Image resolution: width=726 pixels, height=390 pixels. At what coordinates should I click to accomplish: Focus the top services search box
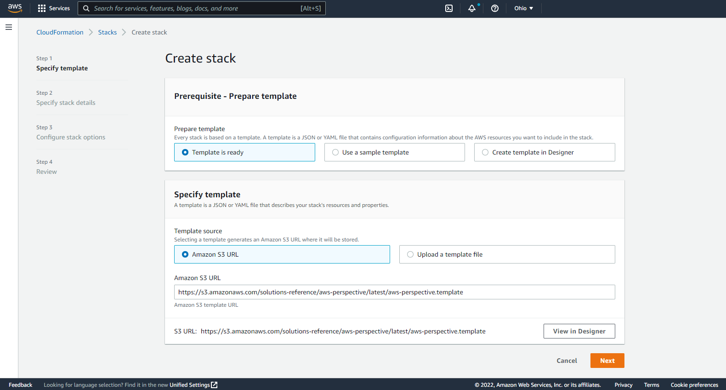(202, 8)
